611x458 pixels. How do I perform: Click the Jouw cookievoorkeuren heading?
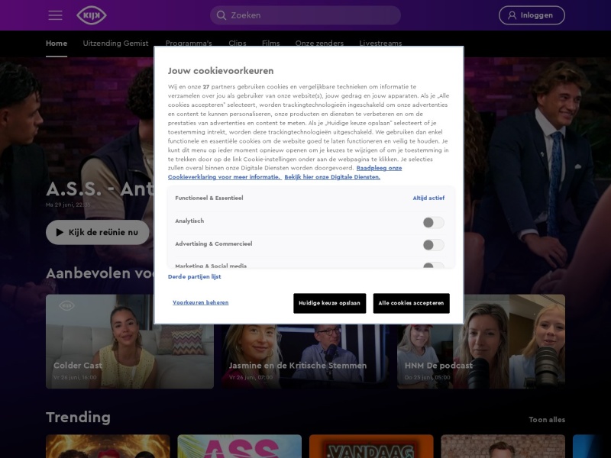pos(221,71)
